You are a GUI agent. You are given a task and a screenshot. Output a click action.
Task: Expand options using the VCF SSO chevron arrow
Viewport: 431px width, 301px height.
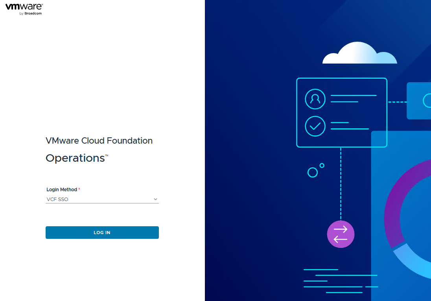tap(155, 199)
